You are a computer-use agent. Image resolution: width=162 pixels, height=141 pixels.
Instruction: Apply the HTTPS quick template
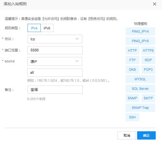pyautogui.click(x=148, y=50)
